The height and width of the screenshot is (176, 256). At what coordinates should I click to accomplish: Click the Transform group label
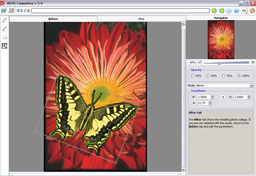point(198,91)
